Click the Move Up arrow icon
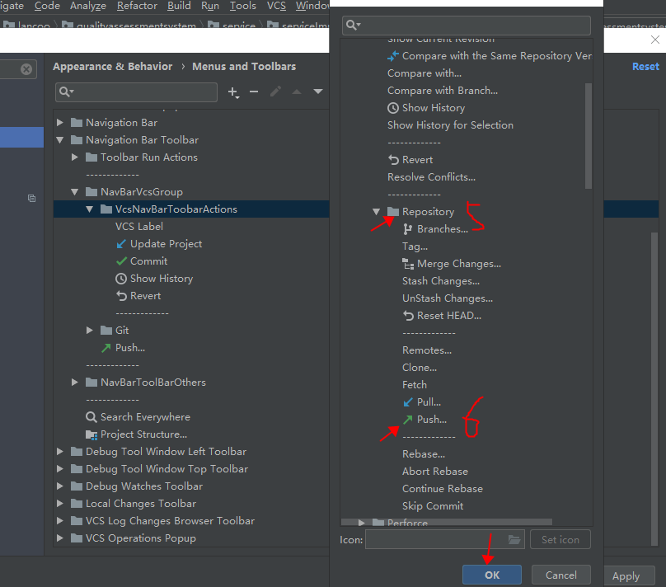 point(297,92)
